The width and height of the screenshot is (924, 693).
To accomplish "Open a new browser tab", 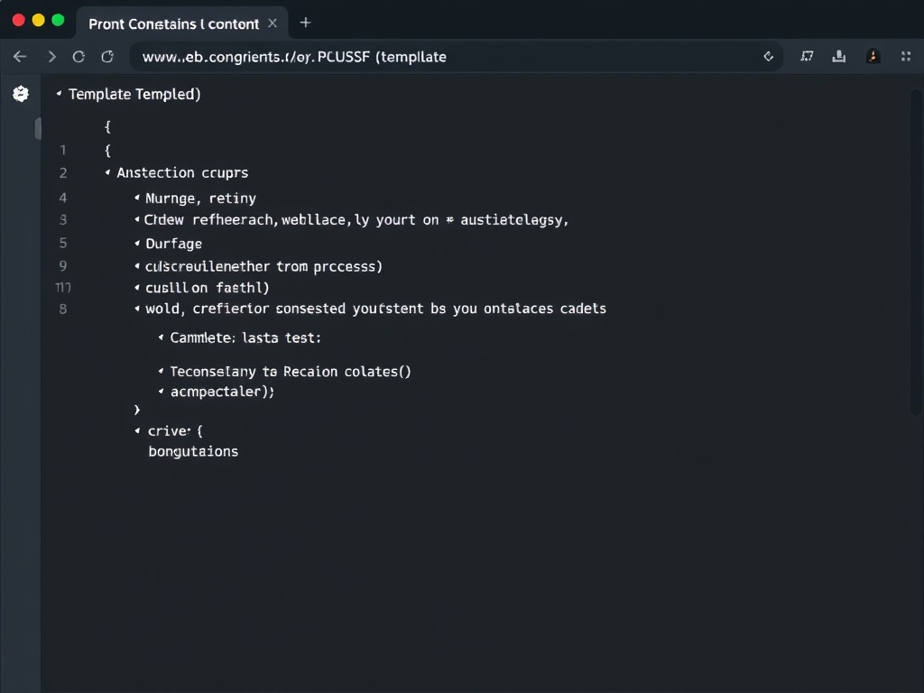I will click(305, 23).
